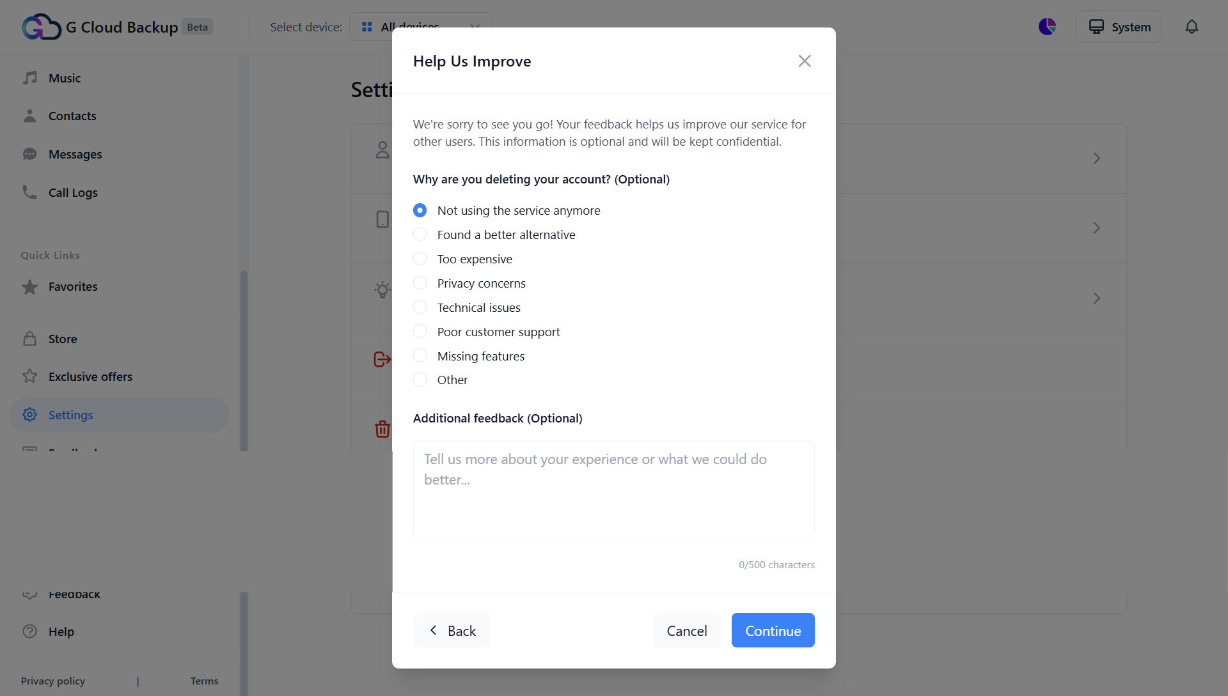
Task: Click the storage pie chart icon
Action: click(x=1047, y=27)
